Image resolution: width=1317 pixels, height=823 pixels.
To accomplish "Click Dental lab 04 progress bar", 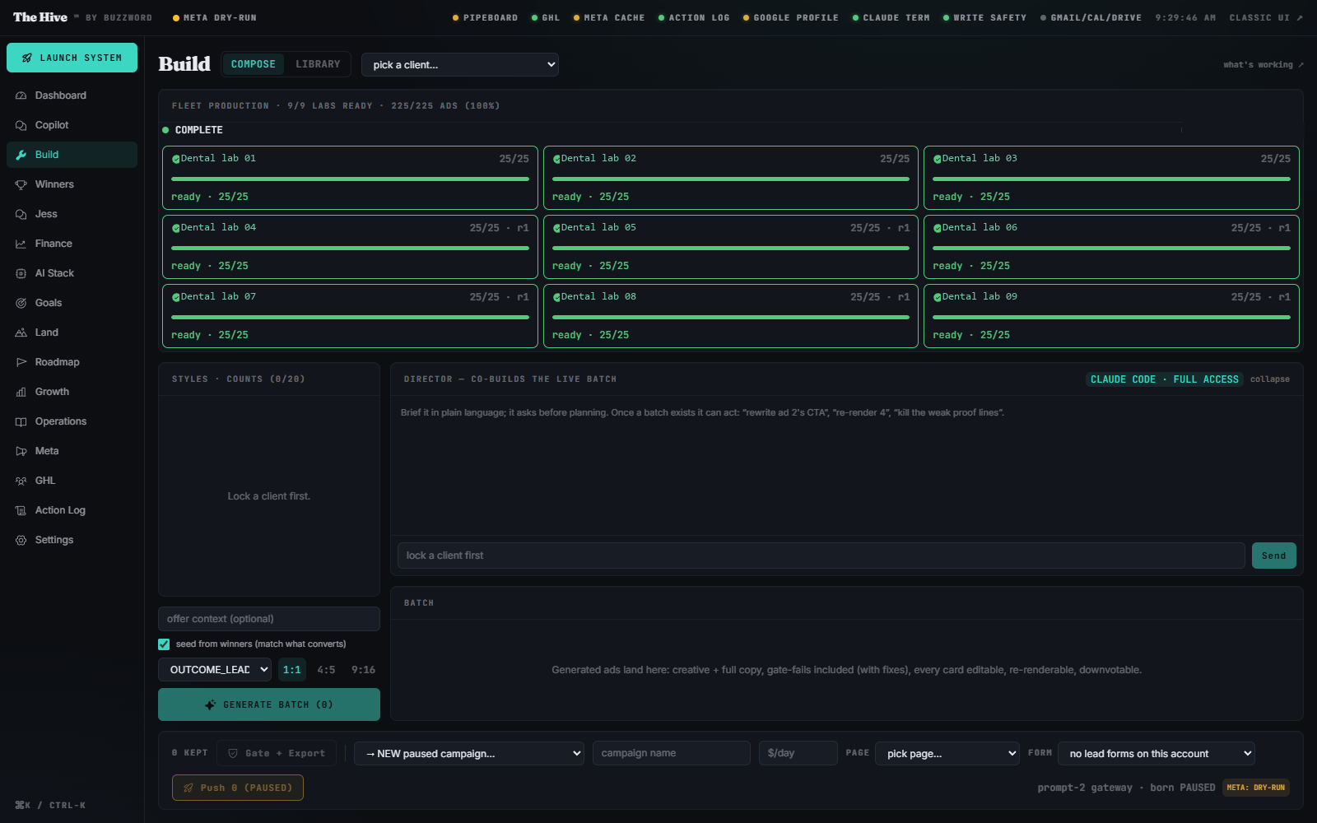I will pos(350,248).
